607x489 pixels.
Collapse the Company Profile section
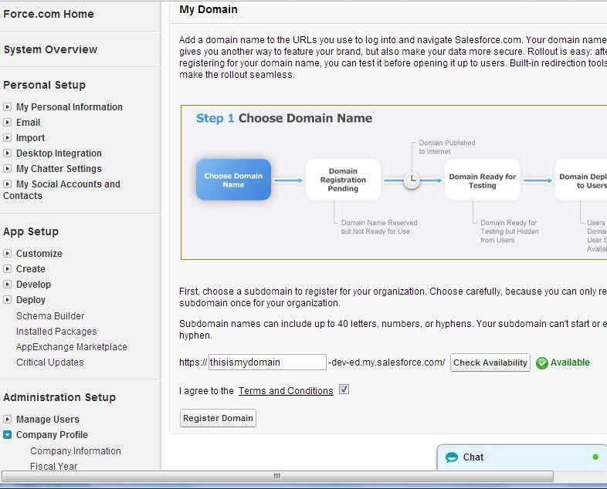(x=8, y=434)
